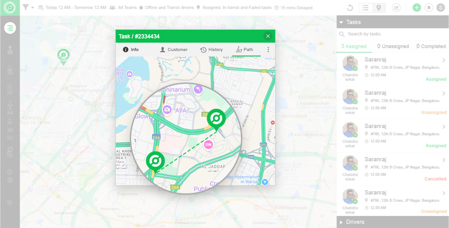Open the three-dot more options in task dialog
449x228 pixels.
click(x=268, y=50)
